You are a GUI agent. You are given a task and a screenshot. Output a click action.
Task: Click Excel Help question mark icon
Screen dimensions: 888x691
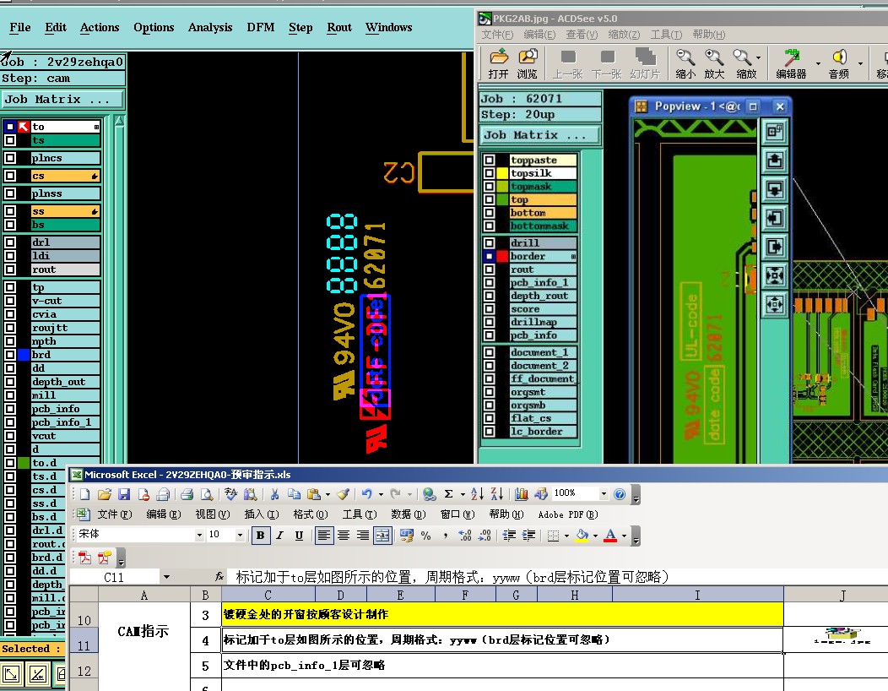pos(620,494)
